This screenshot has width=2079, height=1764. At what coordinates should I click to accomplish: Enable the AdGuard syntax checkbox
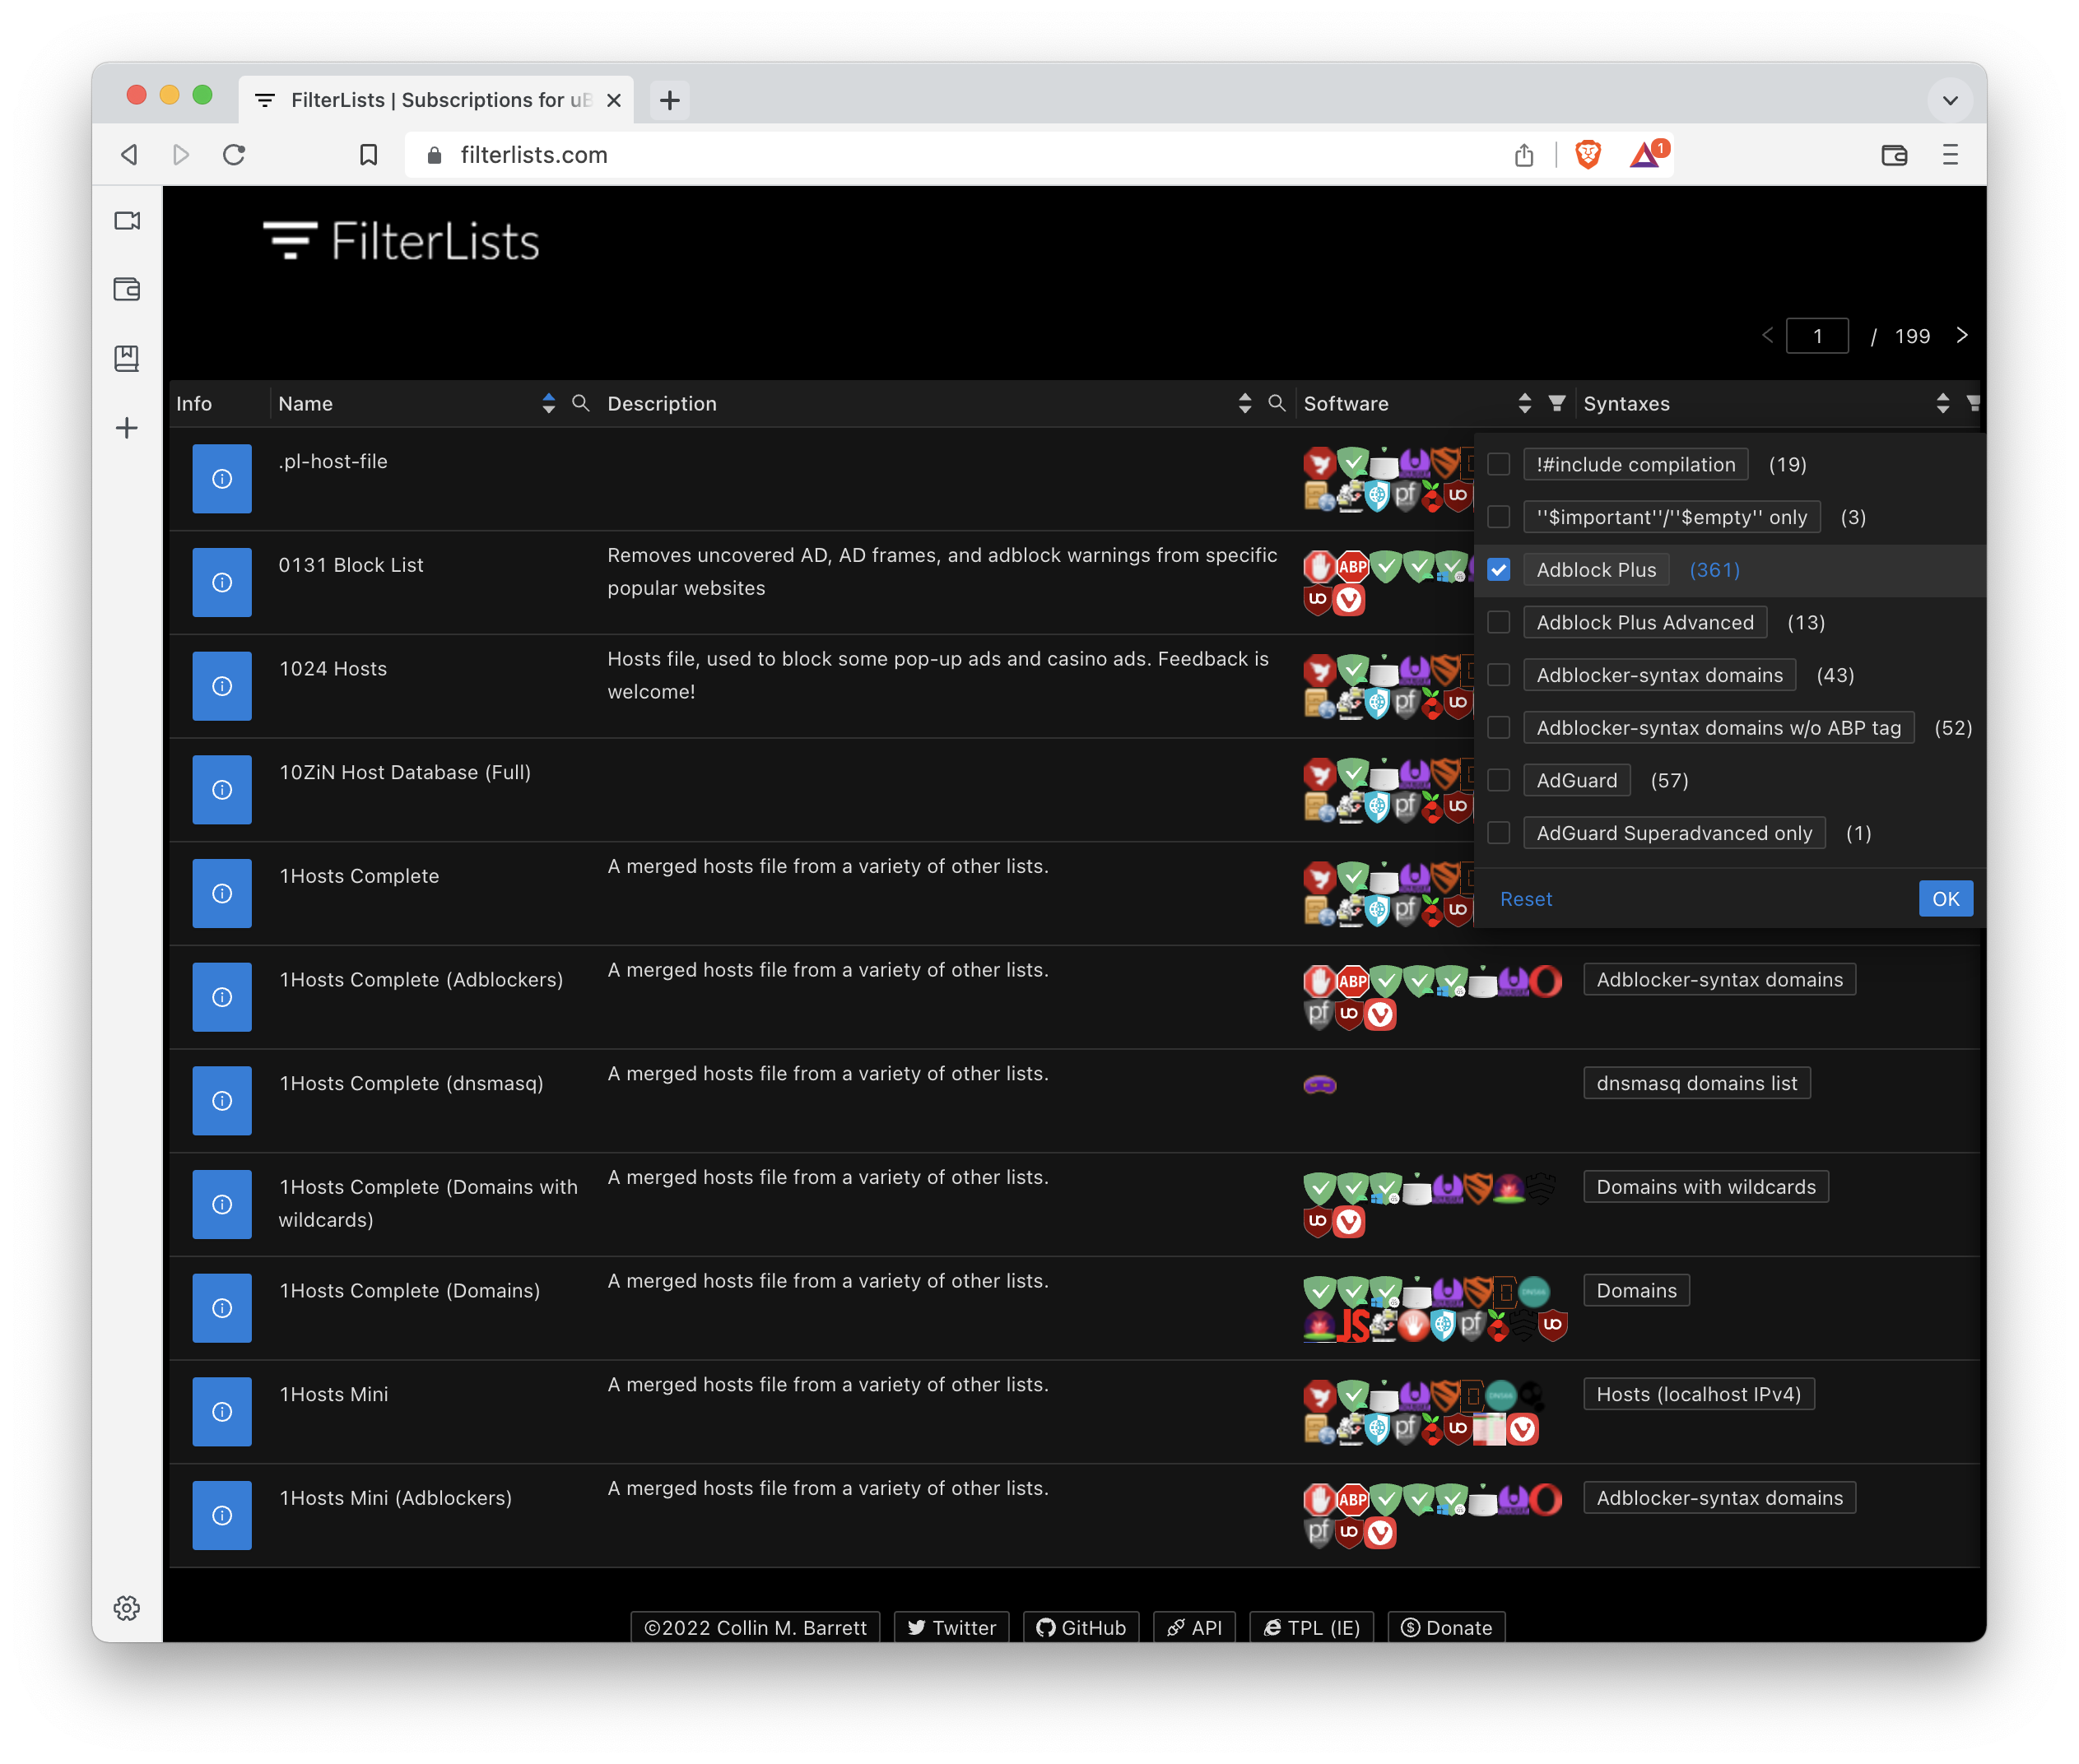[1498, 780]
